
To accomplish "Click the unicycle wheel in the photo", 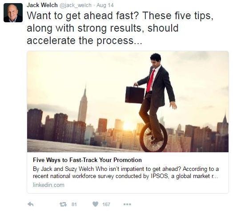I will 153,137.
